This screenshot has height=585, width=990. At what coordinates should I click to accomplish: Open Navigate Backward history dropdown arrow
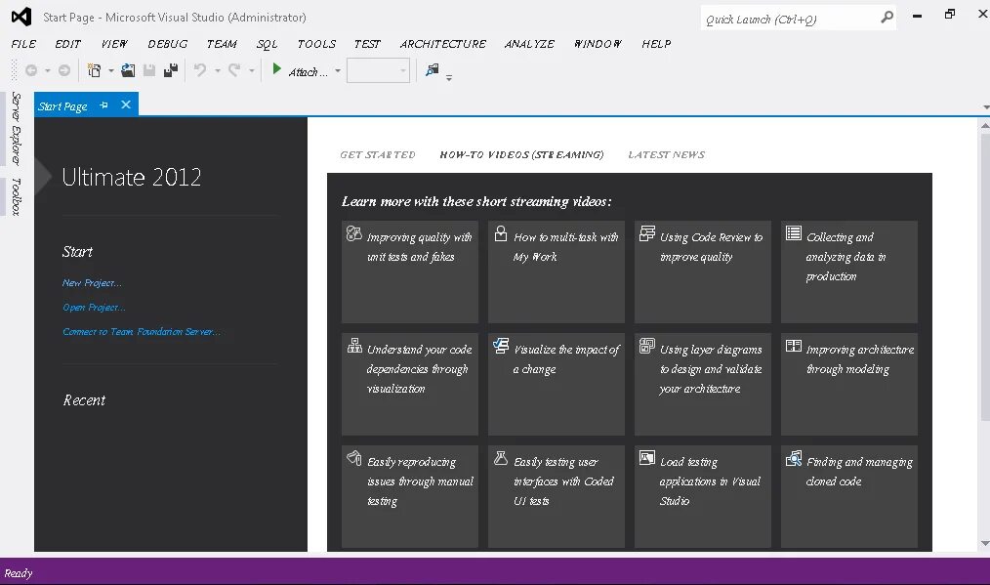[x=48, y=70]
